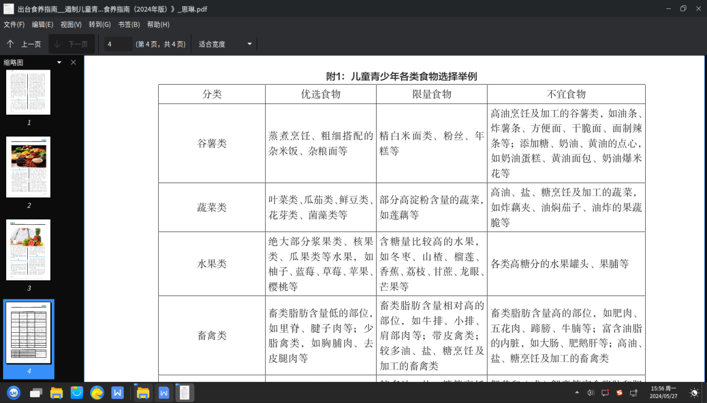Toggle the brightness theme icon at taskbar end
Screen dimensions: 707x403
pyautogui.click(x=694, y=392)
